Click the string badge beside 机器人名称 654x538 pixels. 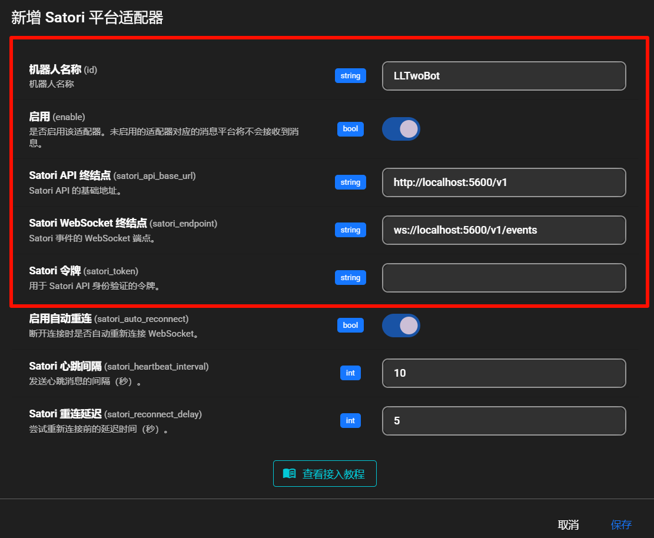click(350, 76)
